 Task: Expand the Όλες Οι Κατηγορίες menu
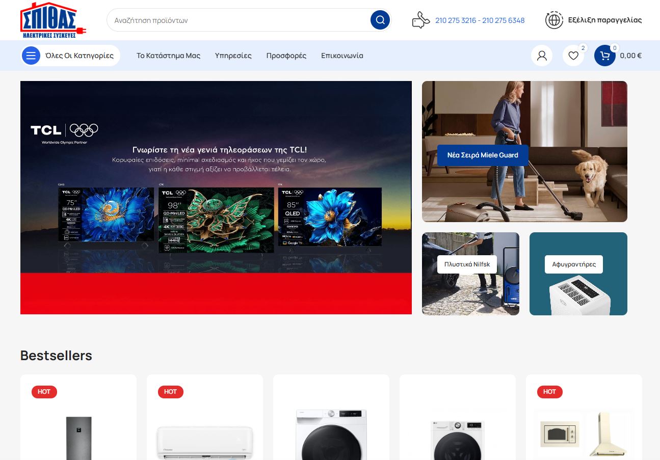(80, 56)
